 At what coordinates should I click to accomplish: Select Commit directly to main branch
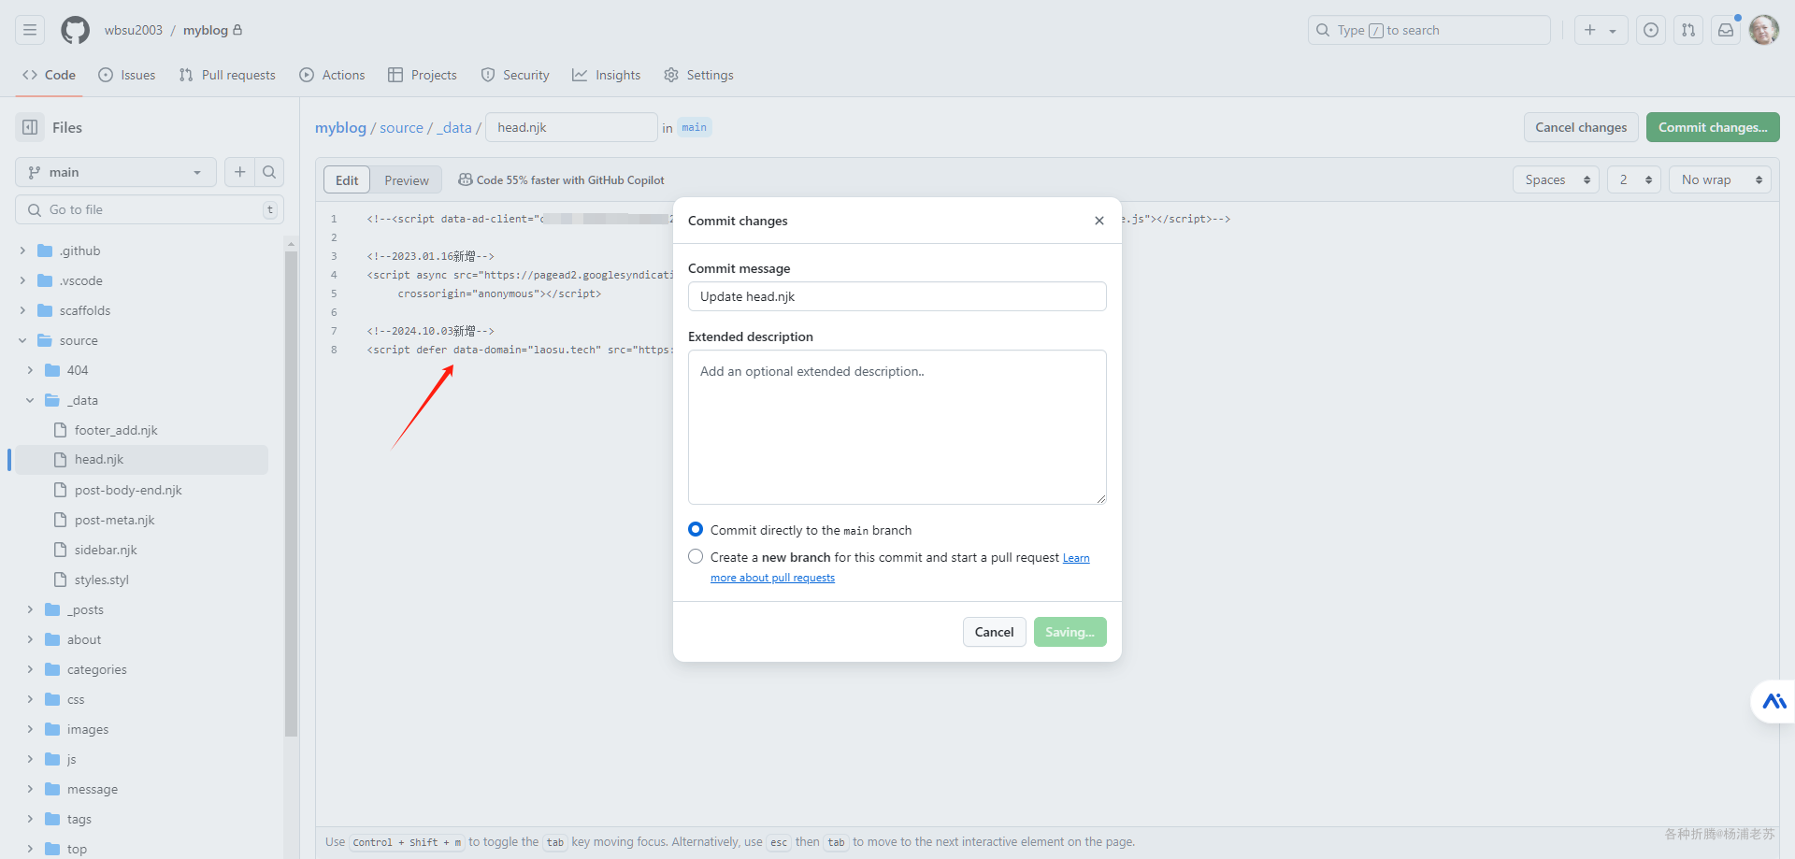pos(696,530)
